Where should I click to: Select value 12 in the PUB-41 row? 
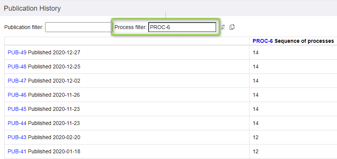coord(256,151)
